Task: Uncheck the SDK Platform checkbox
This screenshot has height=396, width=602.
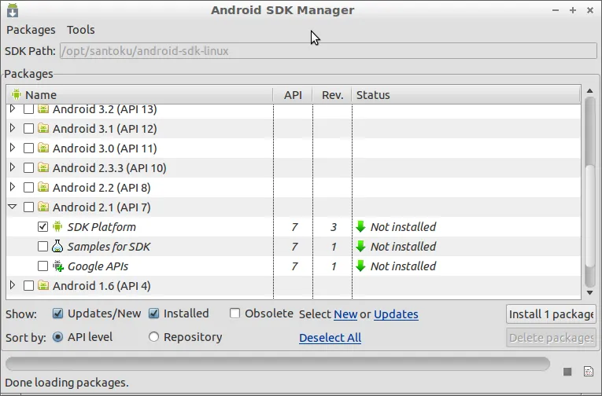Action: pos(43,227)
